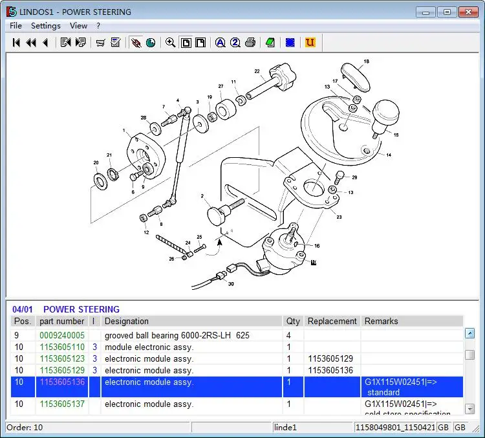Click the shopping cart order icon
Image resolution: width=485 pixels, height=438 pixels.
(x=100, y=43)
